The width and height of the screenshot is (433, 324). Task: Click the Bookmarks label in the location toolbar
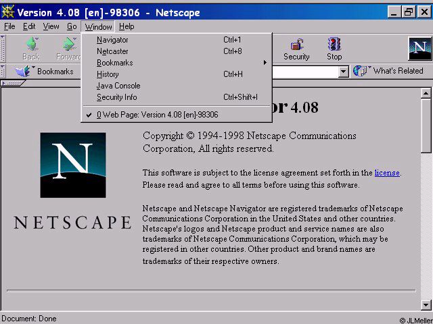click(55, 72)
